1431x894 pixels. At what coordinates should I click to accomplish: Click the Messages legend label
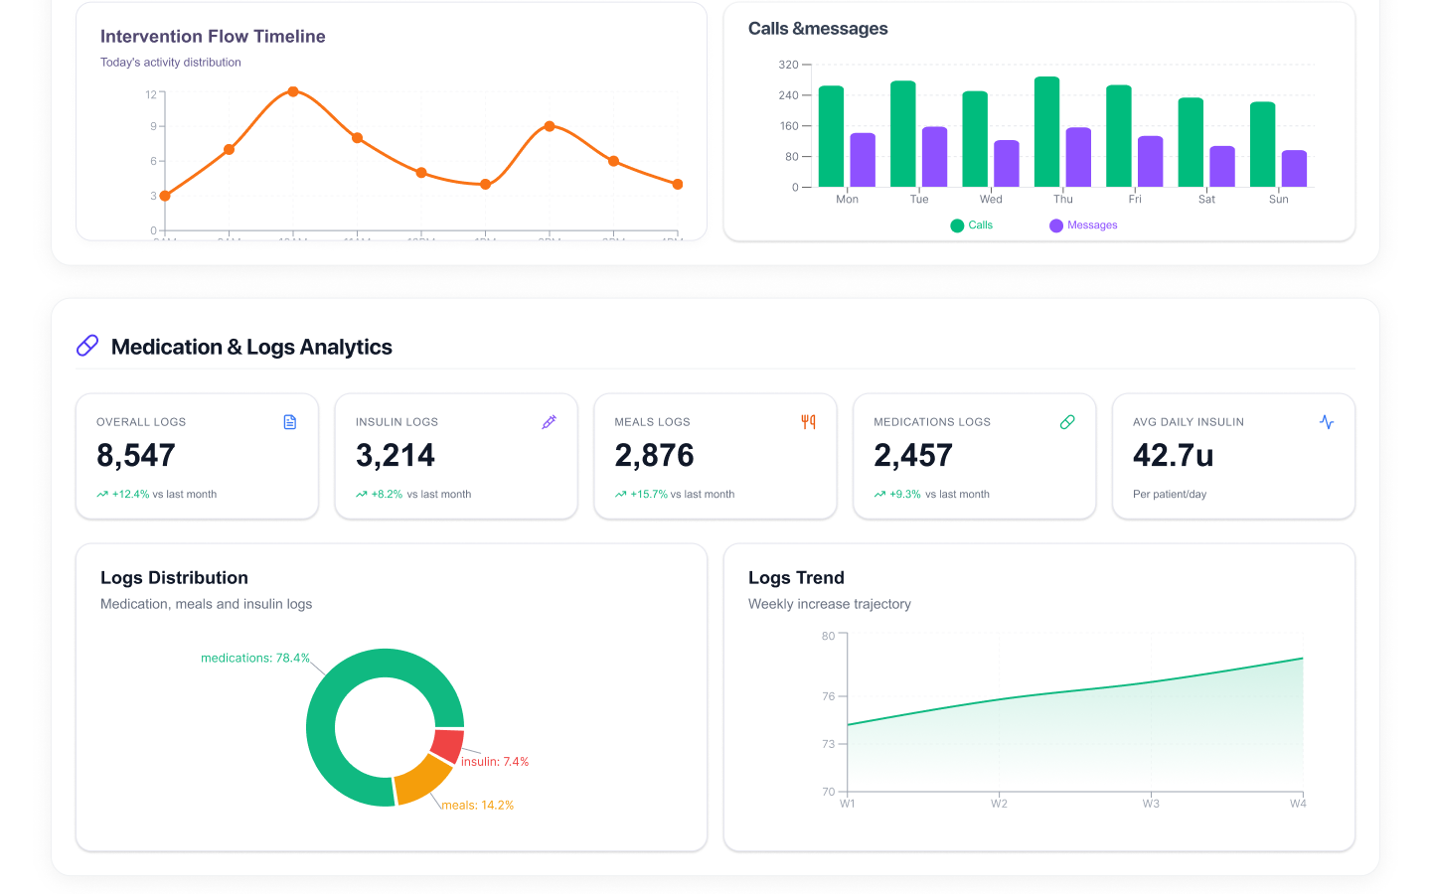pyautogui.click(x=1092, y=225)
